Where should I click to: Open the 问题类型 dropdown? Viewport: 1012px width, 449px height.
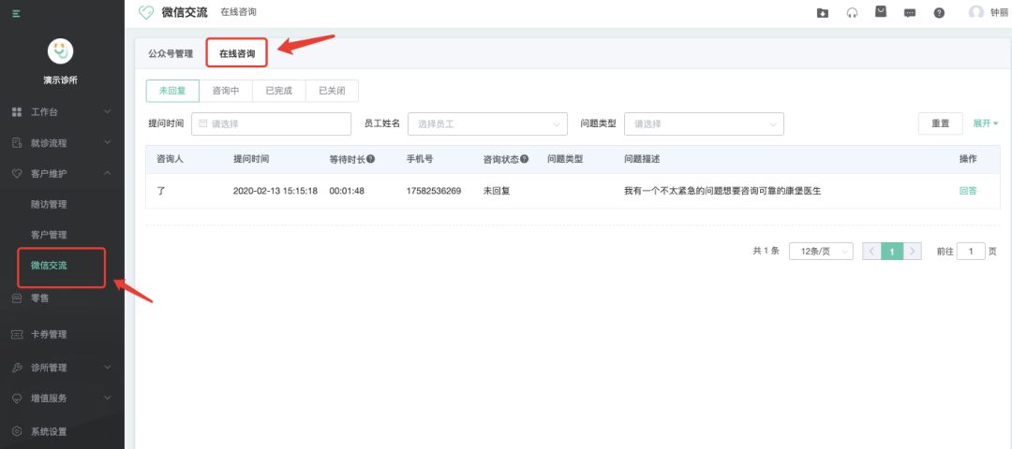point(704,123)
